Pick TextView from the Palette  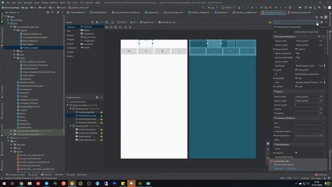tap(87, 27)
